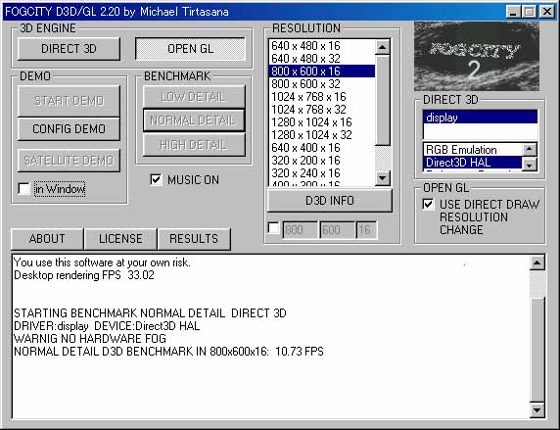This screenshot has width=560, height=430.
Task: Select the Direct3D HAL device
Action: [473, 163]
